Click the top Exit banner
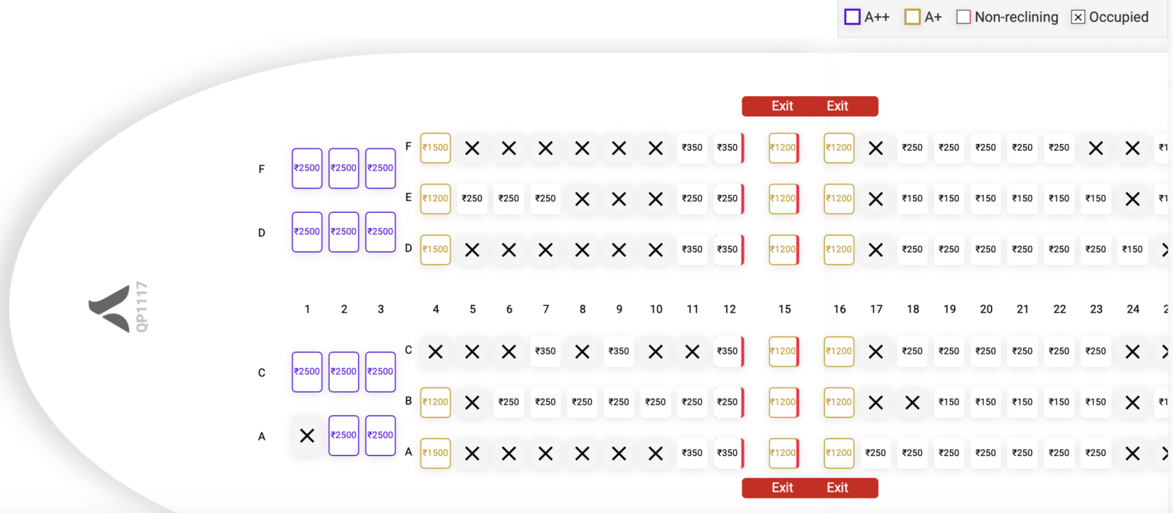 [809, 106]
